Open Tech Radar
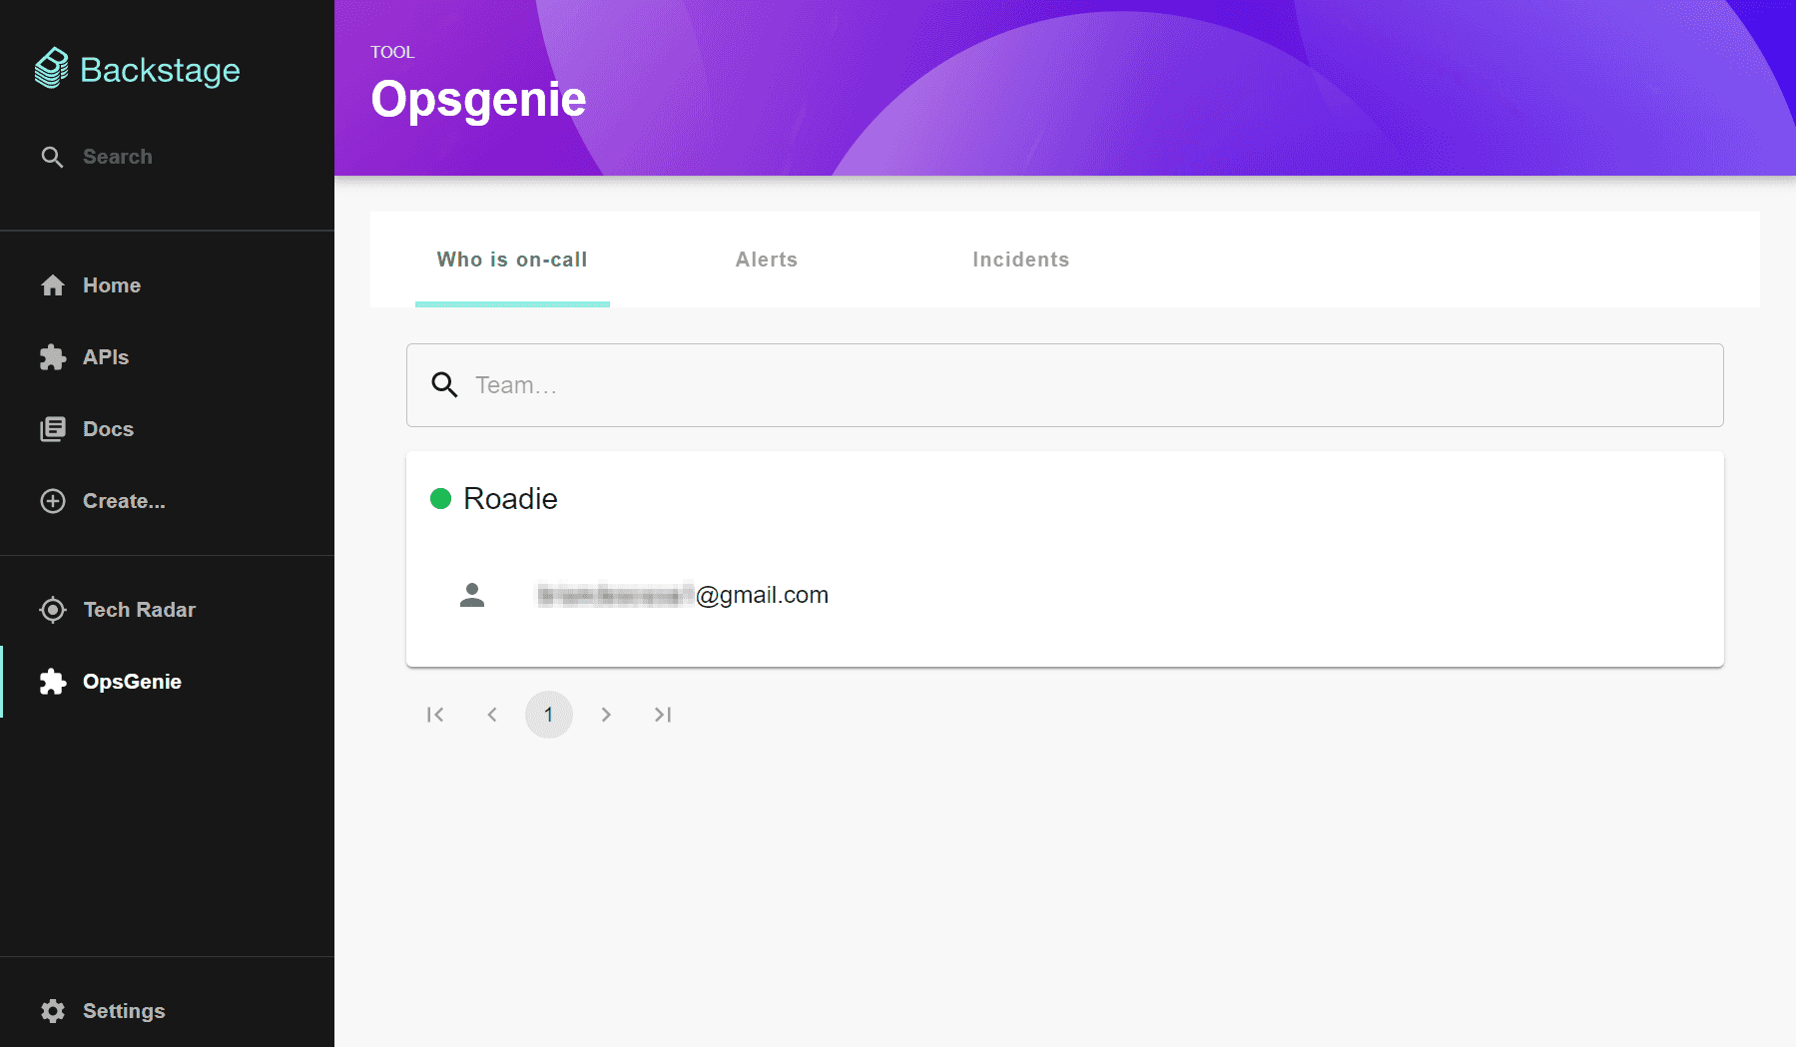This screenshot has width=1796, height=1047. [x=167, y=610]
